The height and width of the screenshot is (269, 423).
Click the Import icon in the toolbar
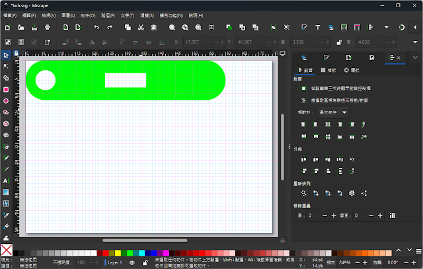pos(65,28)
